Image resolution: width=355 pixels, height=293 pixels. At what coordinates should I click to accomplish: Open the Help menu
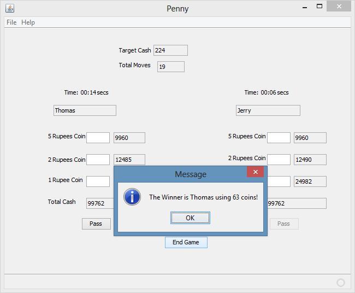click(x=28, y=22)
